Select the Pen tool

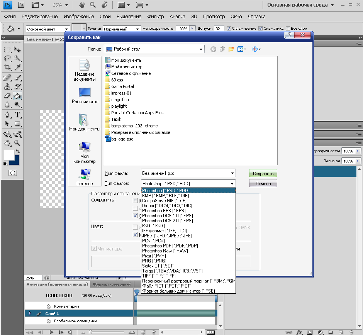tap(7, 115)
